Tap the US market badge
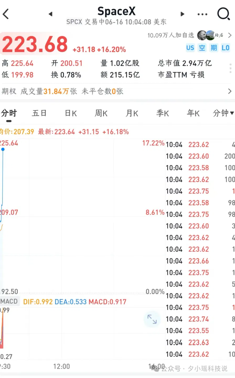Viewport: 235px width, 378px height. 190,48
